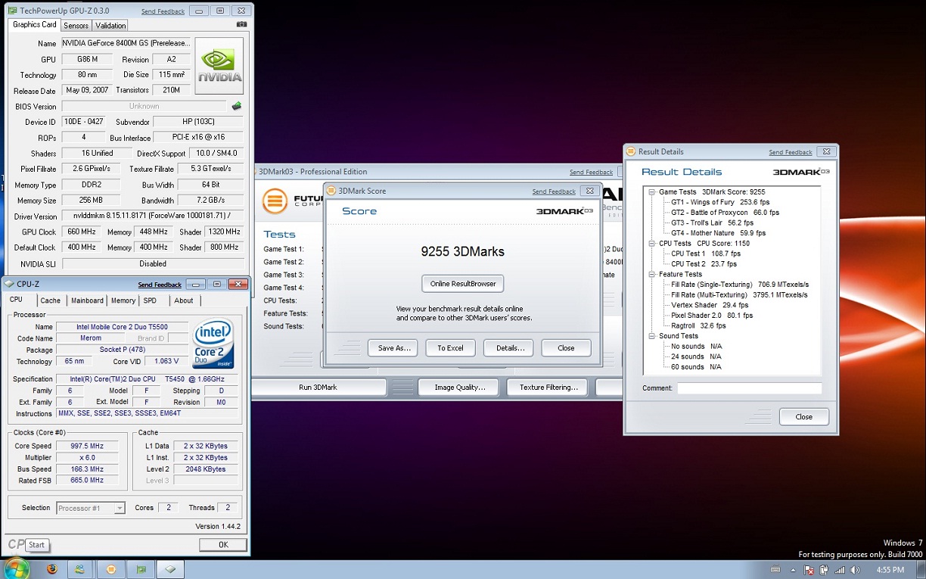Close the 3DMark Score dialog with Close button

pyautogui.click(x=566, y=348)
